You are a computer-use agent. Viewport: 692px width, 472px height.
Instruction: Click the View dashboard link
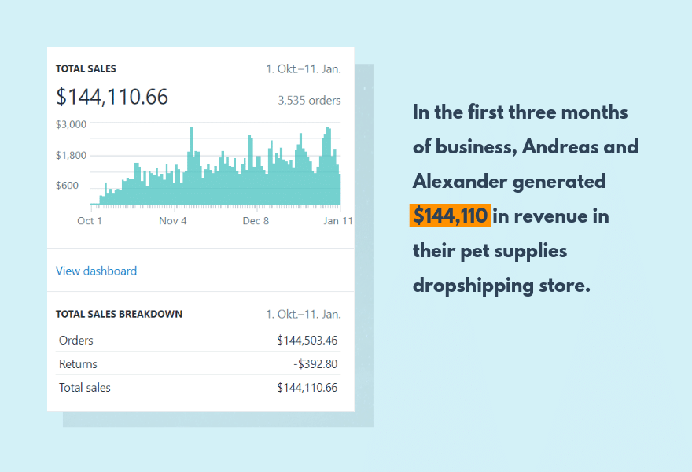(x=95, y=271)
